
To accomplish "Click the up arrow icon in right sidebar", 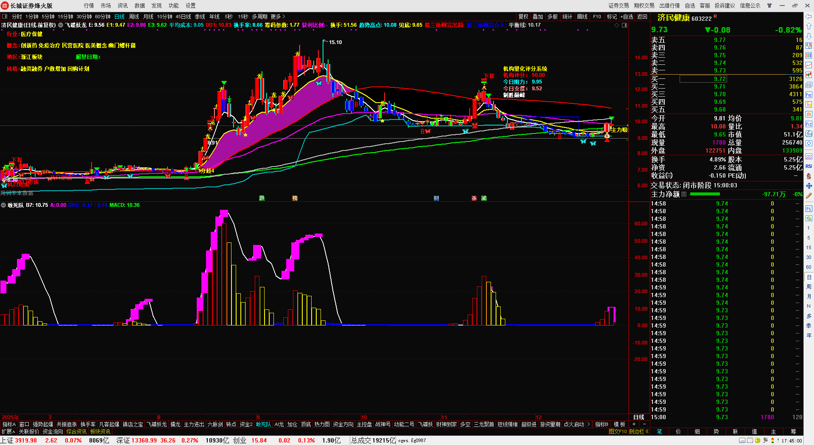I will tap(809, 26).
